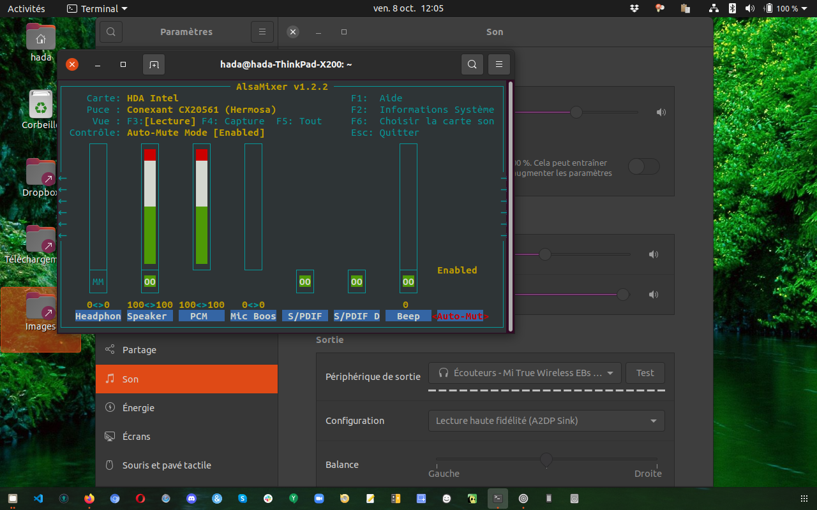The width and height of the screenshot is (817, 510).
Task: Select the Mic Boos channel label
Action: tap(253, 316)
